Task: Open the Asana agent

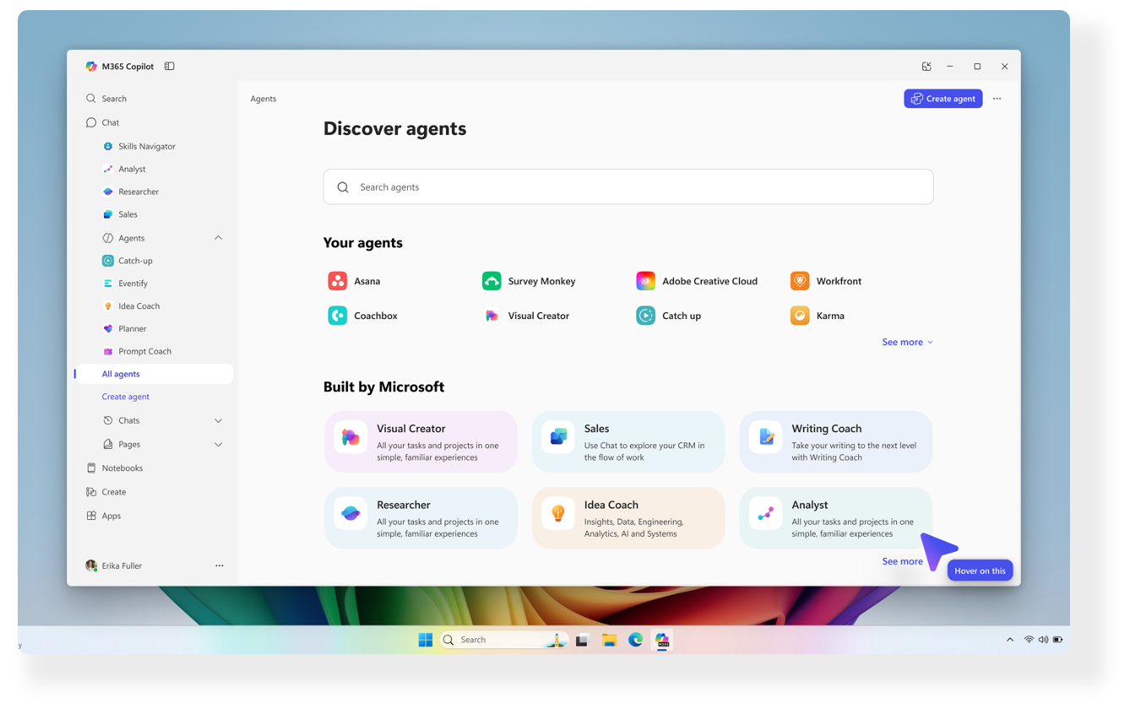Action: (355, 281)
